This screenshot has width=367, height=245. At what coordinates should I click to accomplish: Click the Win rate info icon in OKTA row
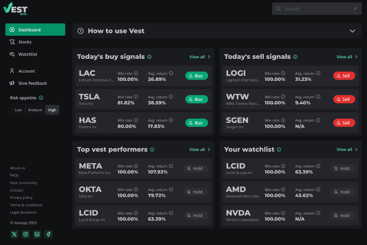pyautogui.click(x=136, y=190)
